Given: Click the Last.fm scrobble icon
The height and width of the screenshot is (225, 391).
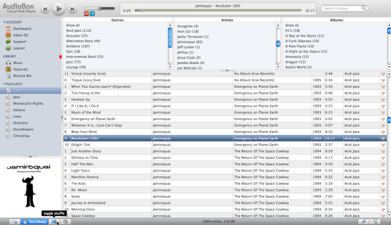Looking at the screenshot, I should [87, 13].
